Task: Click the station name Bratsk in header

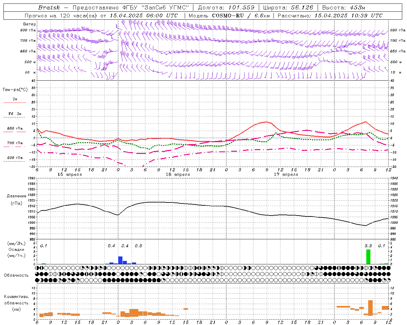Action: pyautogui.click(x=49, y=8)
